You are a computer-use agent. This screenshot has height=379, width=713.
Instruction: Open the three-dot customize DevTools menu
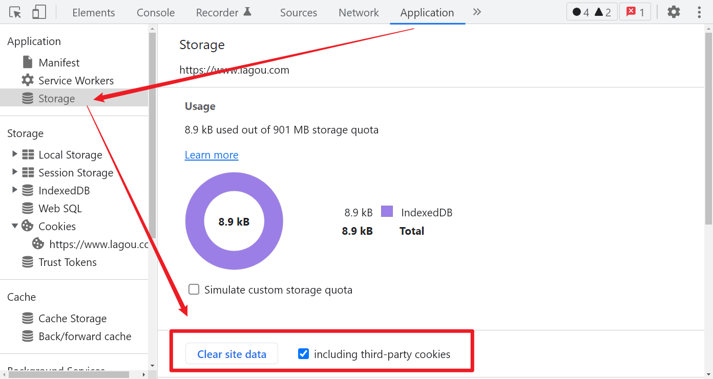pos(699,12)
